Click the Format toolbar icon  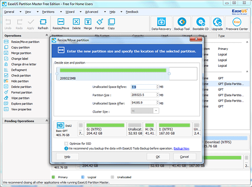[x=99, y=24]
